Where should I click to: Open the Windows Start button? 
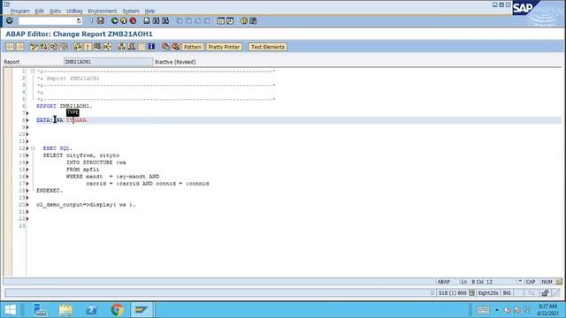[x=10, y=310]
